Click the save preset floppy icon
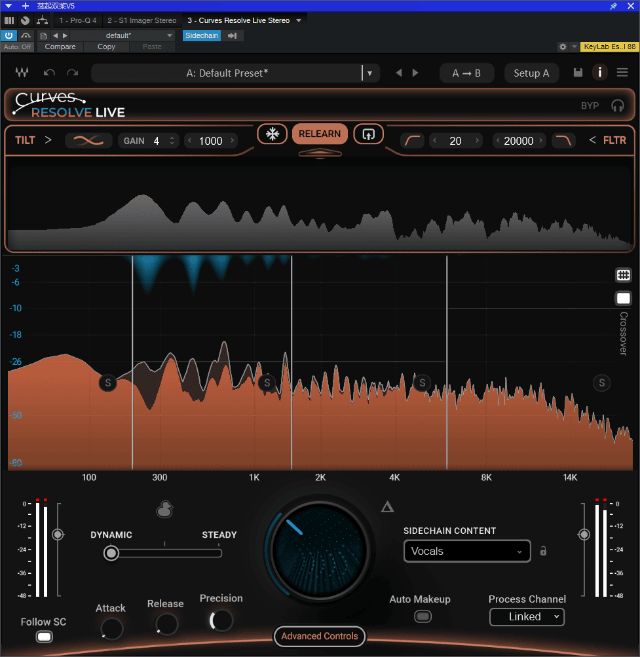Image resolution: width=640 pixels, height=657 pixels. (x=578, y=73)
